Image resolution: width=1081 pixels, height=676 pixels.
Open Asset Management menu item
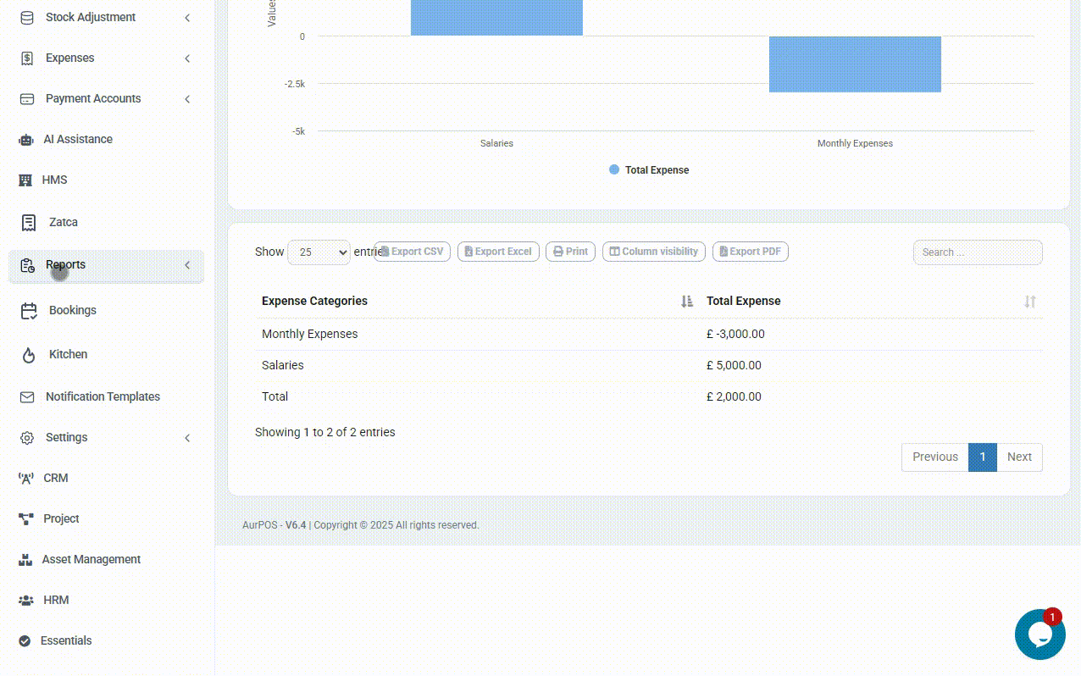click(106, 559)
